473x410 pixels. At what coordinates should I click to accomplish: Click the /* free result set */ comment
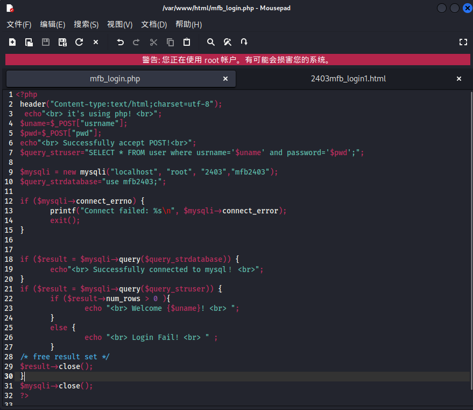click(x=65, y=357)
